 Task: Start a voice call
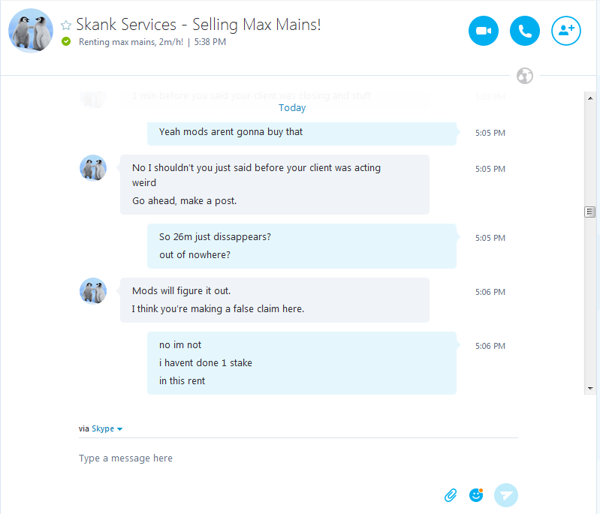525,31
